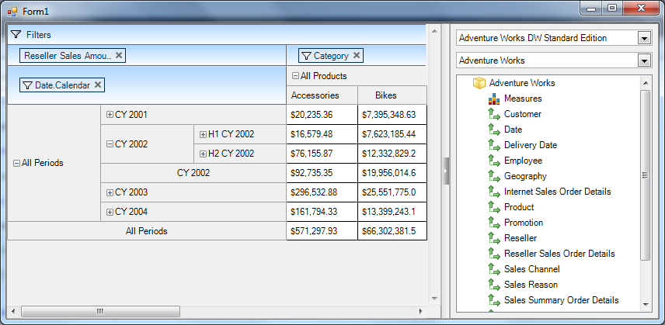Click the Geography dimension icon

coord(493,176)
